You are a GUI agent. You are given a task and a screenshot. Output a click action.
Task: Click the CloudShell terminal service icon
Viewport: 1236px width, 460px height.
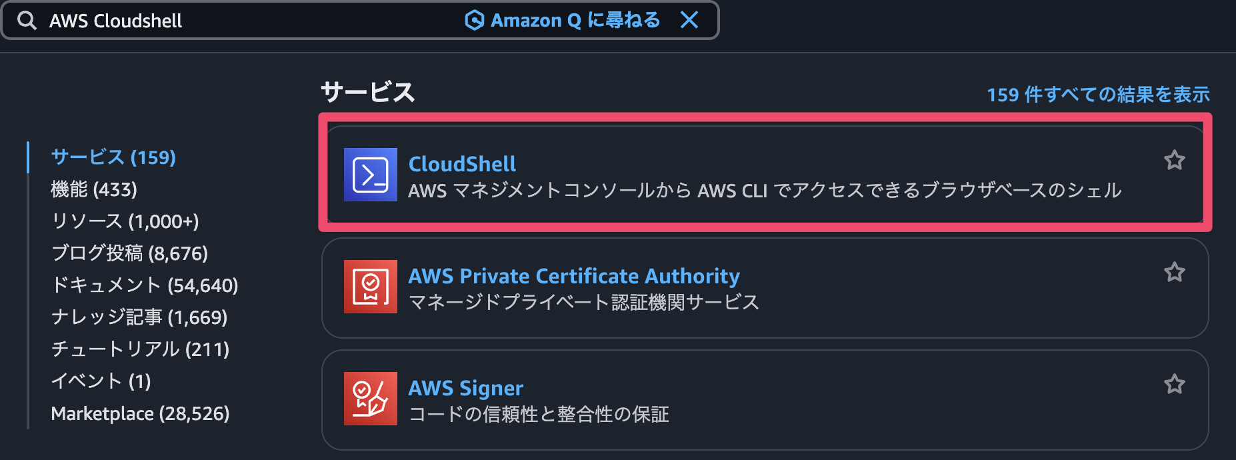(370, 175)
